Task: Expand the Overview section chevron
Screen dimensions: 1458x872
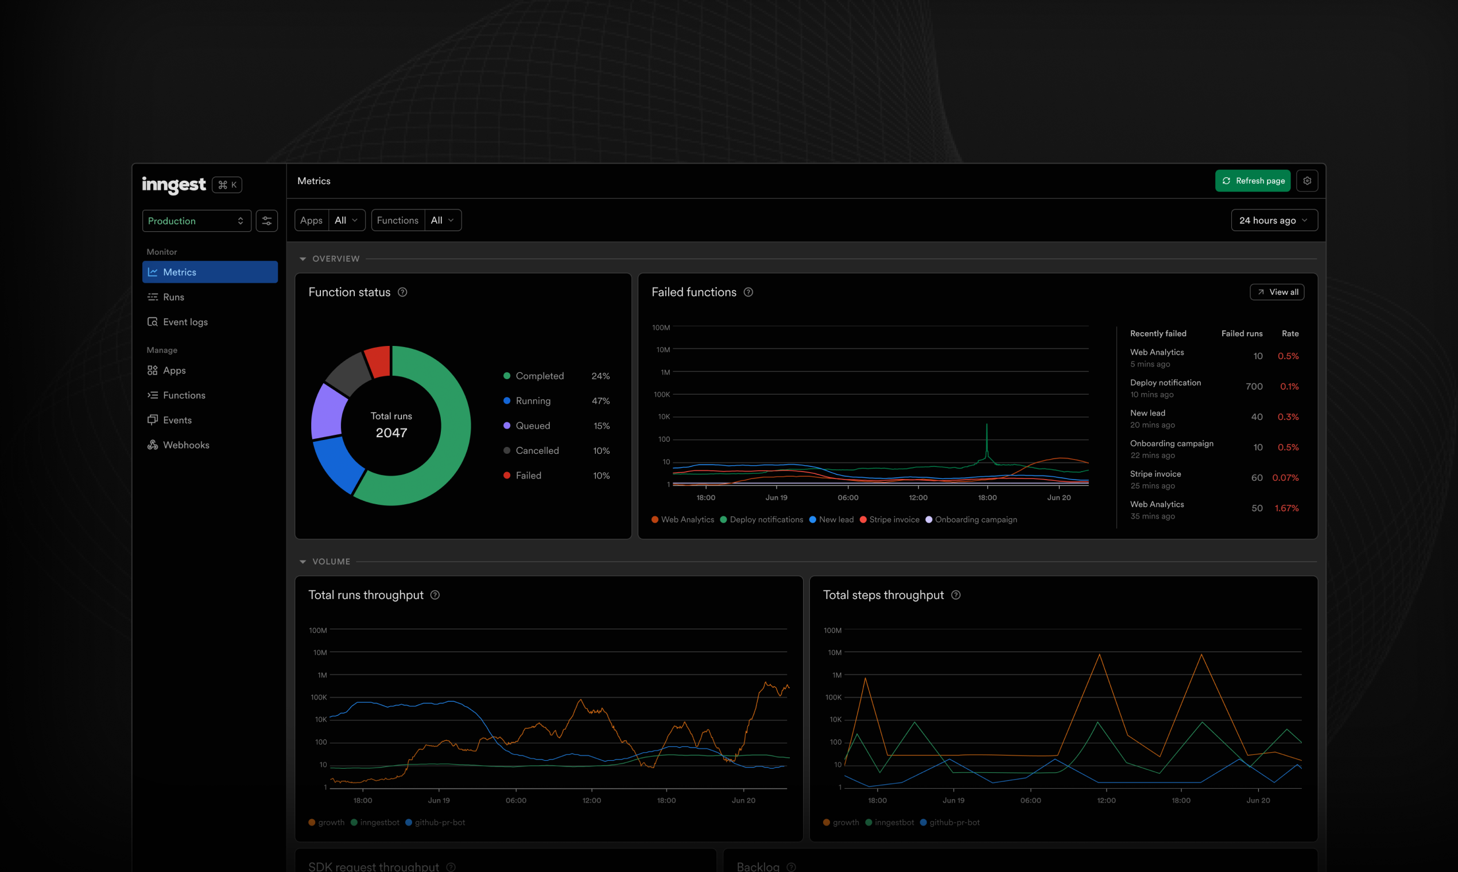Action: pos(303,259)
